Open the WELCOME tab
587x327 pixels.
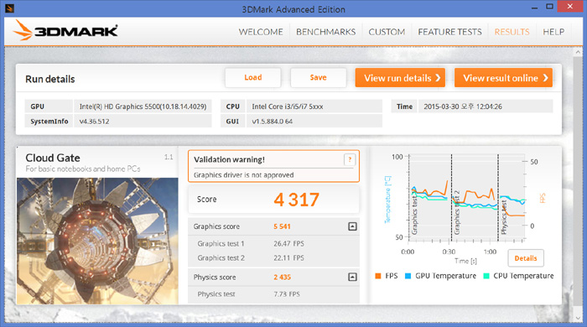coord(261,32)
